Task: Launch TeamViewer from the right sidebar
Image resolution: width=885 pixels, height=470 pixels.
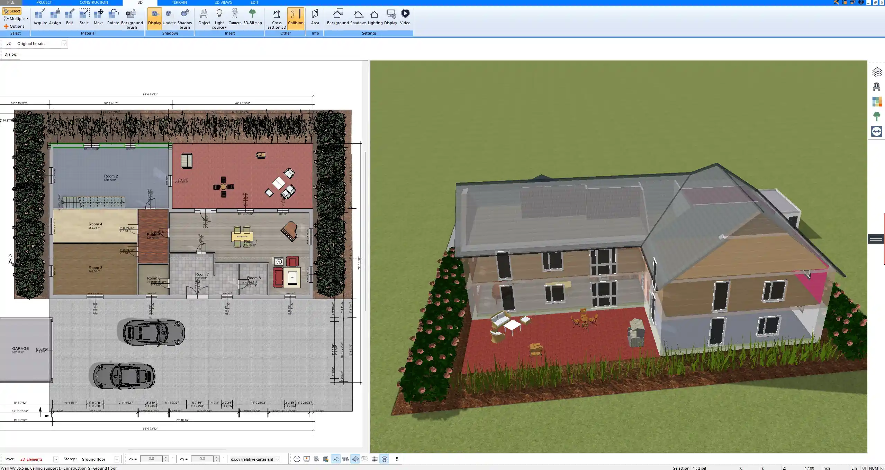Action: [877, 131]
